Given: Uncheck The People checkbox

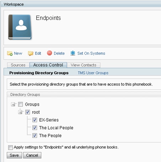Looking at the screenshot, I should 35,135.
